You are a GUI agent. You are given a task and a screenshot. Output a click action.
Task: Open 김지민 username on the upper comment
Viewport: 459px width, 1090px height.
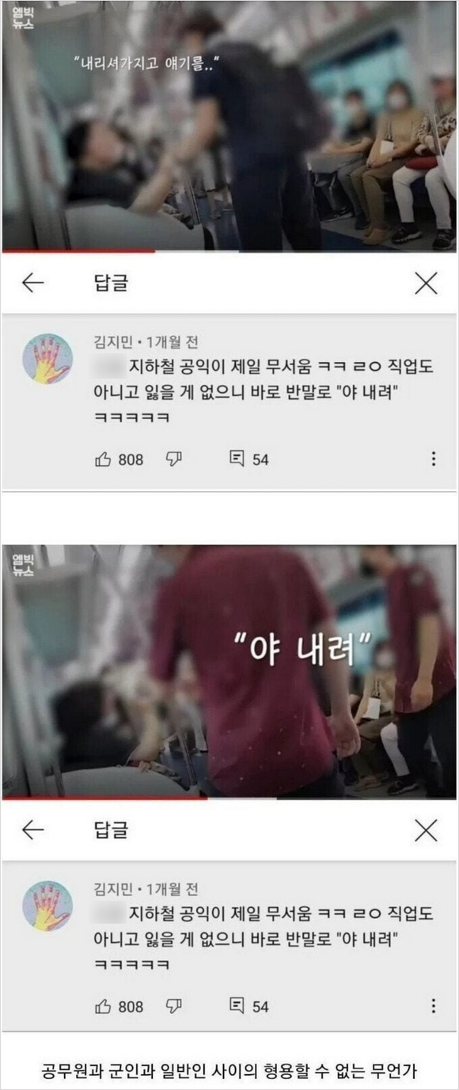tap(112, 341)
